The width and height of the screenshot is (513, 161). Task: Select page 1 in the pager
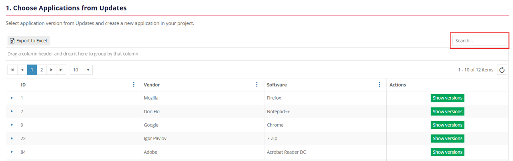coord(32,70)
